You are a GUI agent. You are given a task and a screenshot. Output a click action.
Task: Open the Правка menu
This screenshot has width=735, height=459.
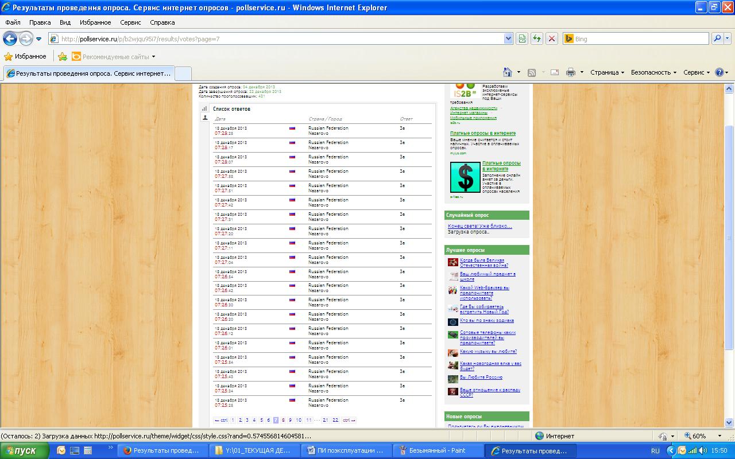point(40,22)
